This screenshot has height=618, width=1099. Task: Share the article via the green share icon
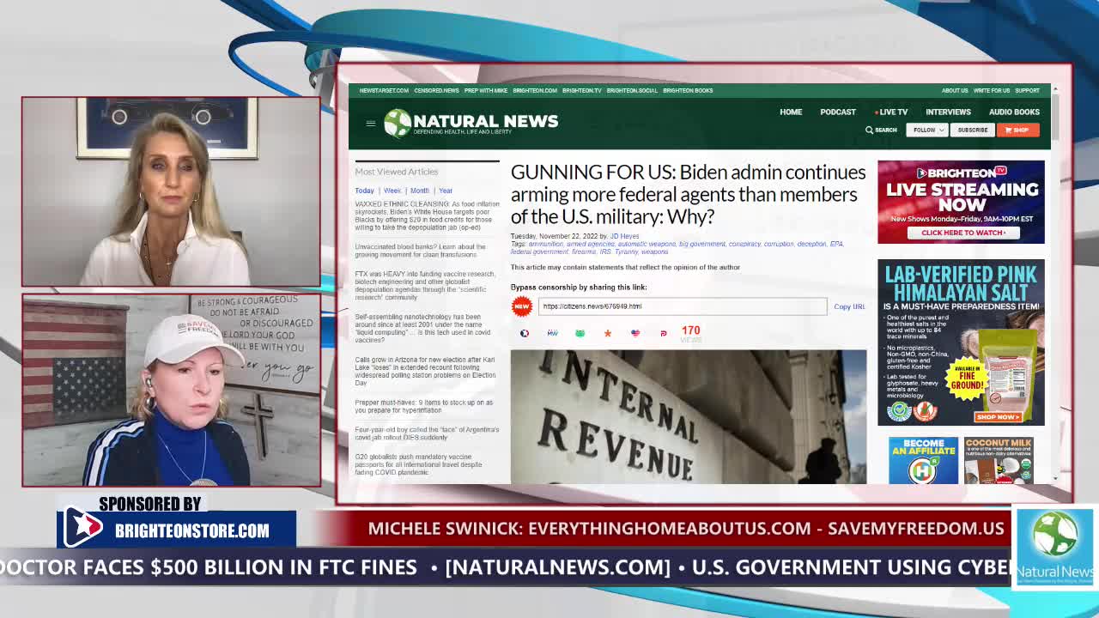(580, 333)
